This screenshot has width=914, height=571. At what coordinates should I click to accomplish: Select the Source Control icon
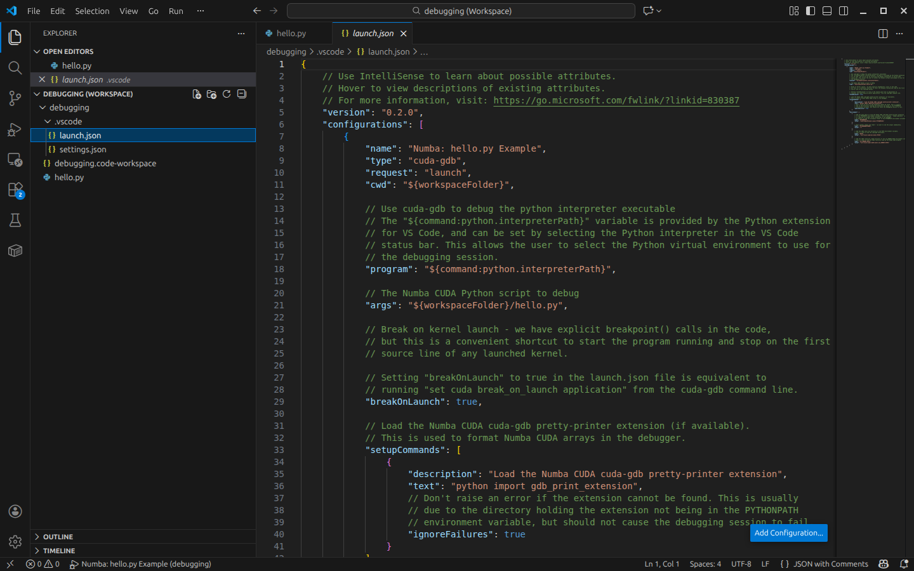point(15,98)
